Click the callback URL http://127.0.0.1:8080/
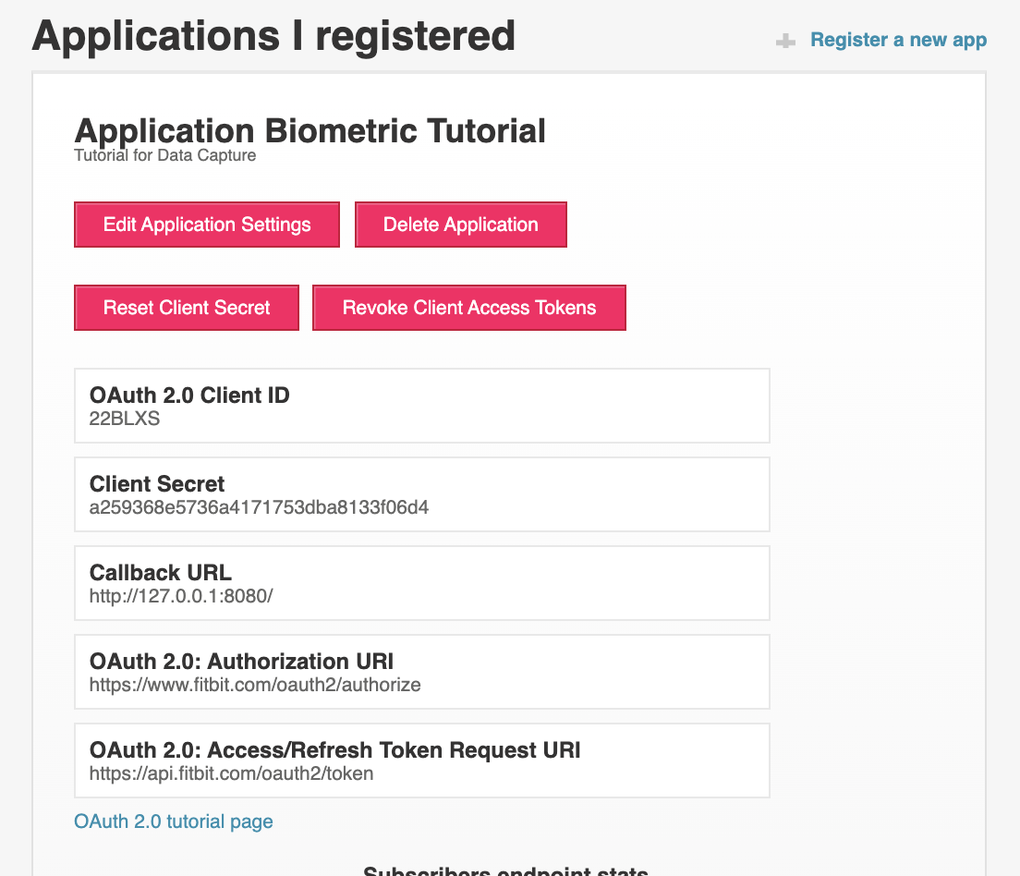 181,596
